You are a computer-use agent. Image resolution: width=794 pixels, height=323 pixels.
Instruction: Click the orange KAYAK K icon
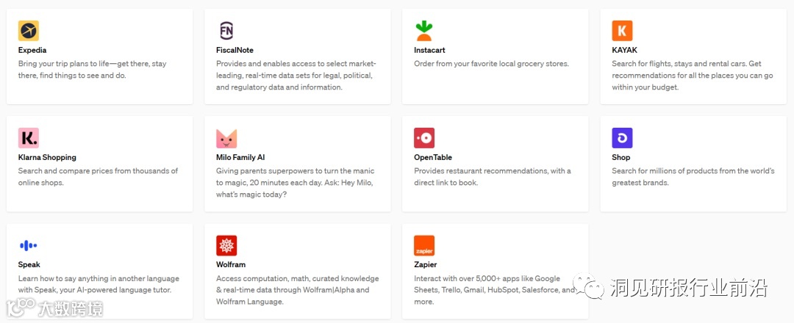[622, 31]
